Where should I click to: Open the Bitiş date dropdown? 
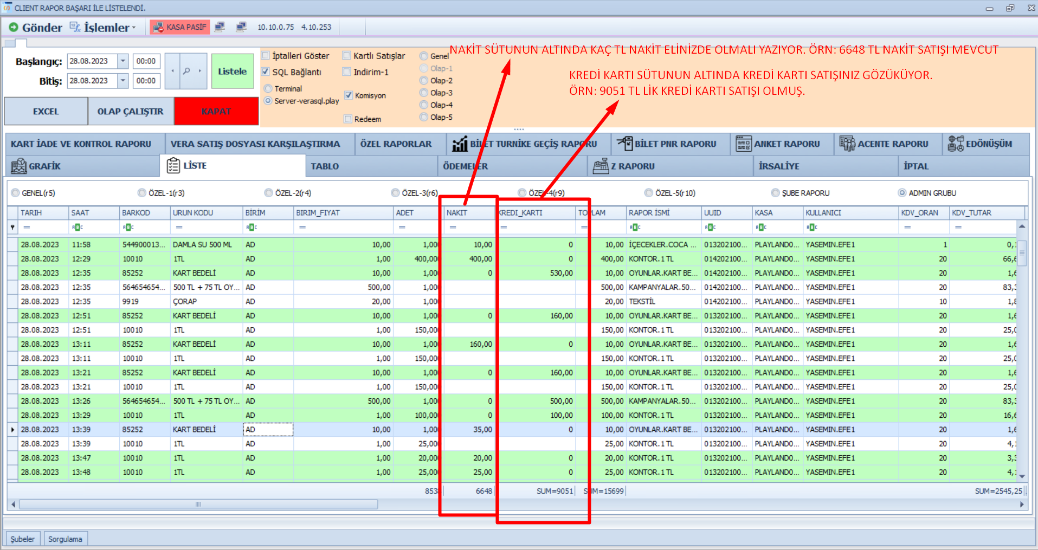point(123,81)
